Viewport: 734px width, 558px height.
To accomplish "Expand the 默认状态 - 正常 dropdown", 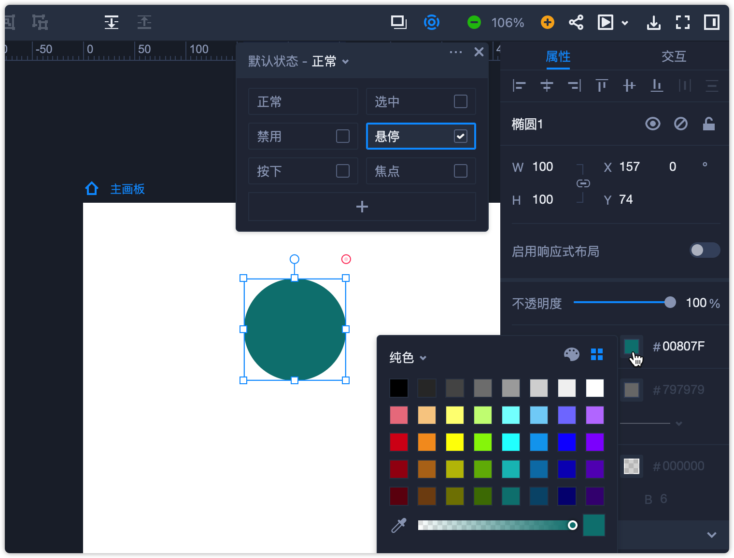I will pyautogui.click(x=345, y=62).
